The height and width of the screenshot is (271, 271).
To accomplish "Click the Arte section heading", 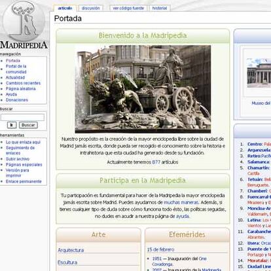I will pyautogui.click(x=98, y=234).
